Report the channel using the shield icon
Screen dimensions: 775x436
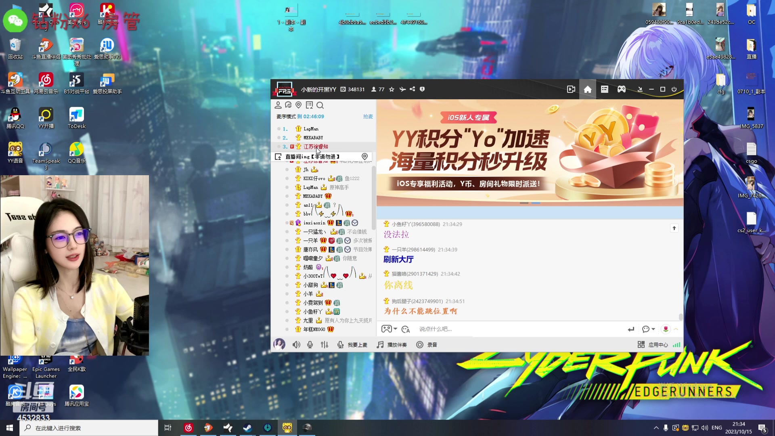(x=422, y=89)
